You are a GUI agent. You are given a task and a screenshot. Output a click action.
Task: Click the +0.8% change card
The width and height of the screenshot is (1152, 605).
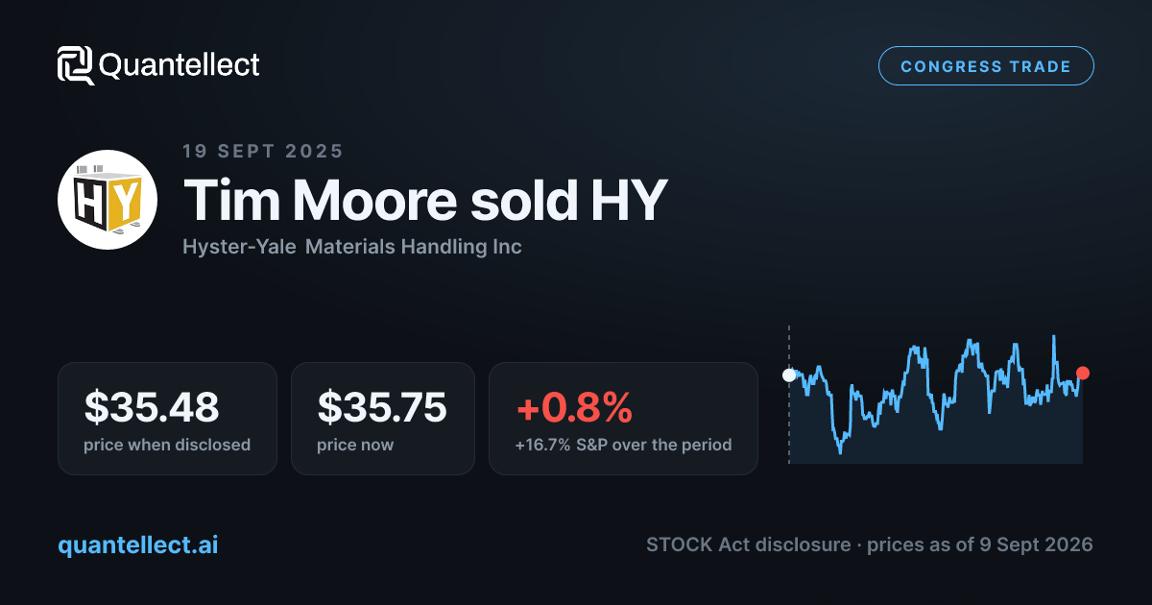pos(623,418)
